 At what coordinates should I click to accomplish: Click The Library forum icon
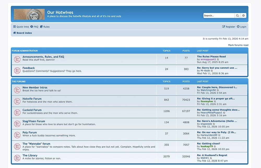(x=17, y=158)
